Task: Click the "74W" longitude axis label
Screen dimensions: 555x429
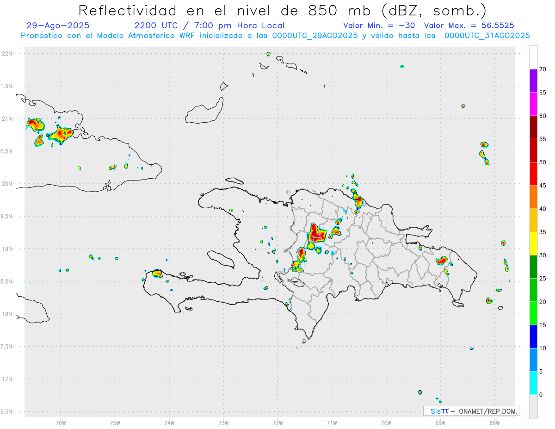Action: tap(169, 423)
